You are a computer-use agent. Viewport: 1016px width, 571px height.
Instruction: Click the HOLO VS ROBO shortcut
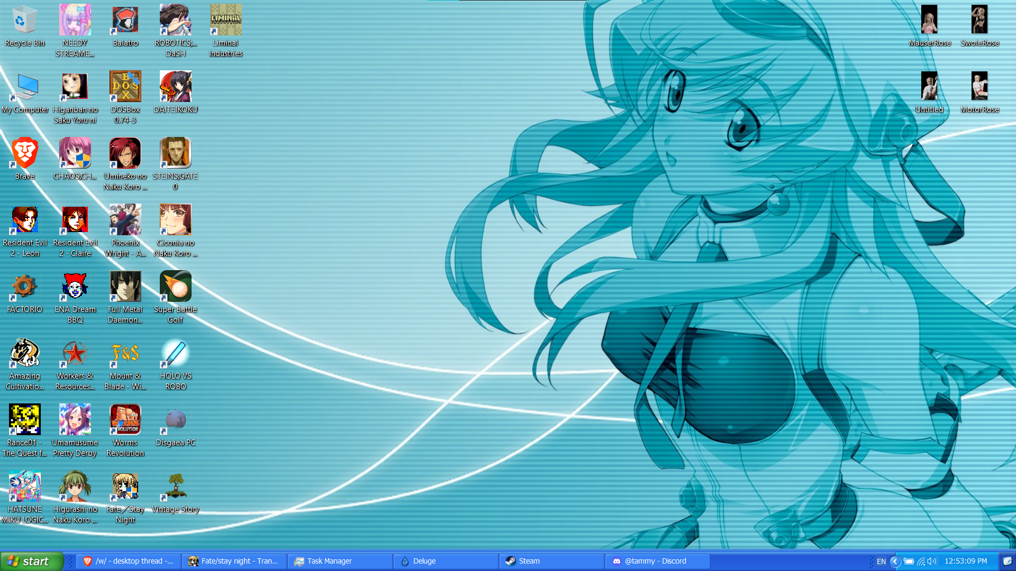[x=175, y=353]
